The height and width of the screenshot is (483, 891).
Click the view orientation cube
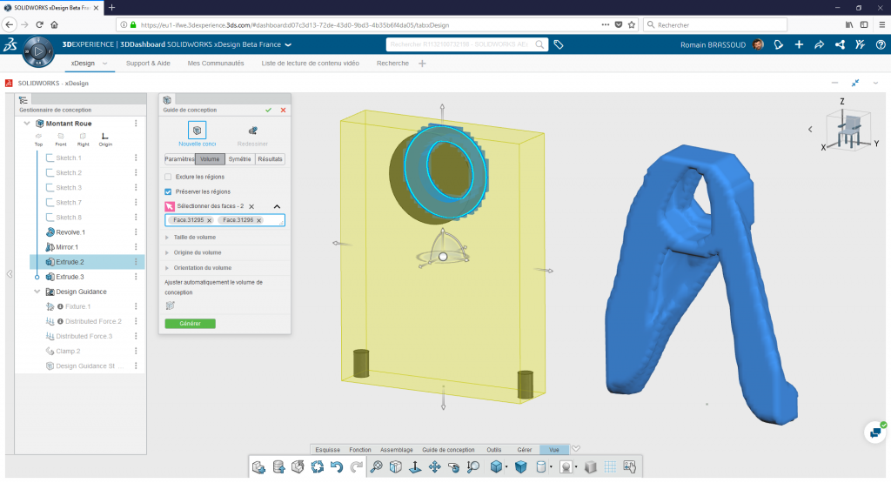click(849, 129)
